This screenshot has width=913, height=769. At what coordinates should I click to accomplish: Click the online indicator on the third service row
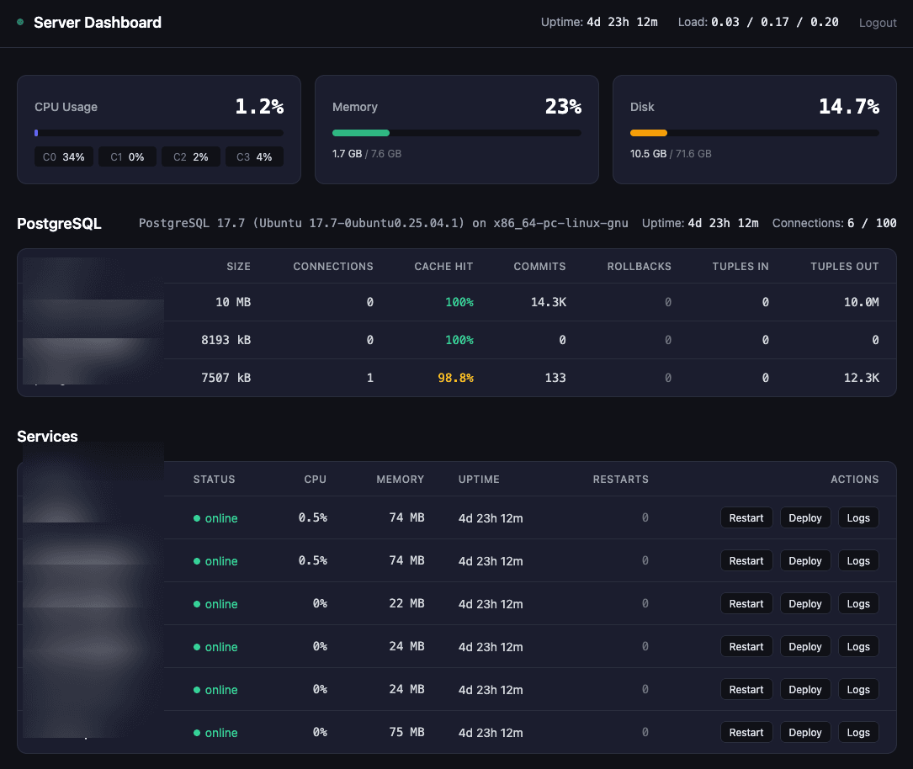[197, 604]
